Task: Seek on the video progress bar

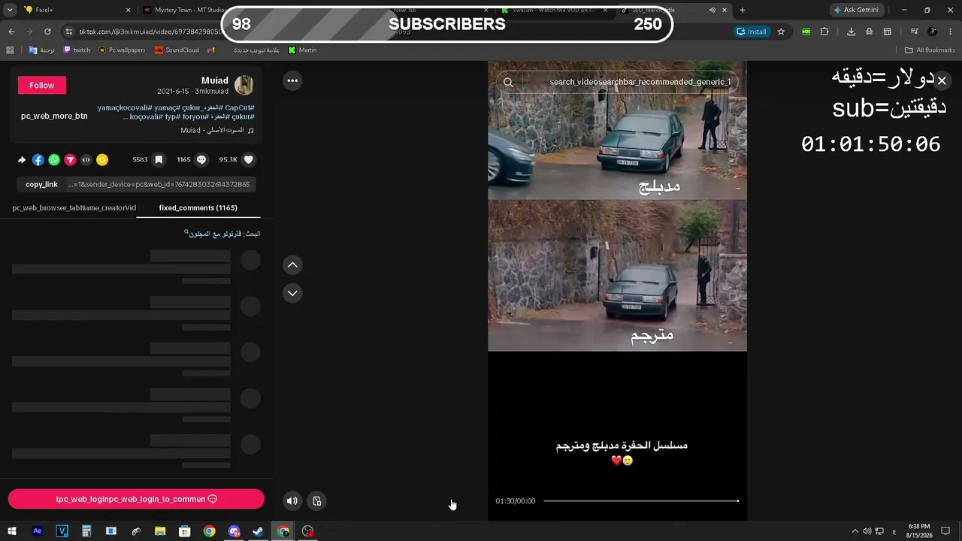Action: (x=641, y=501)
